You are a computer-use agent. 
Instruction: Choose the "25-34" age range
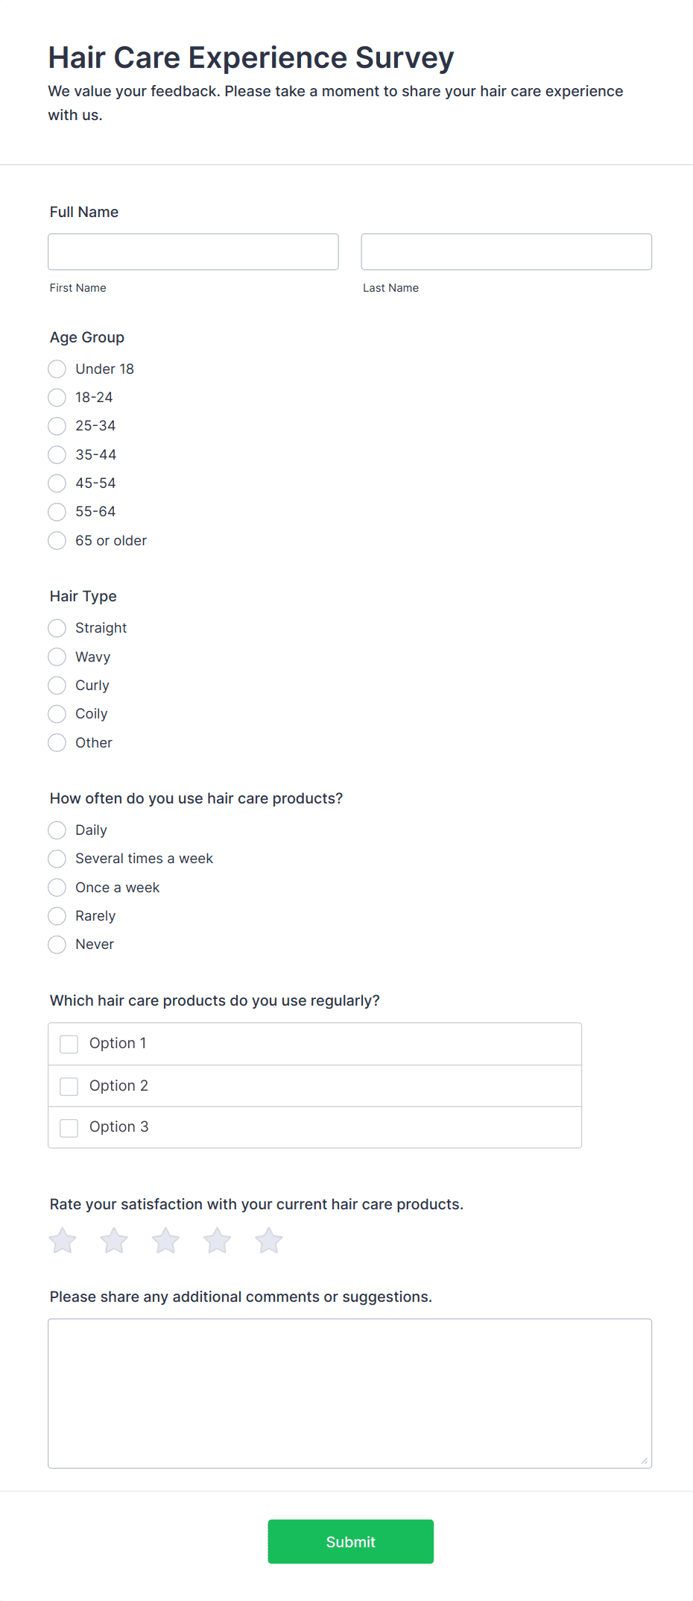[57, 426]
